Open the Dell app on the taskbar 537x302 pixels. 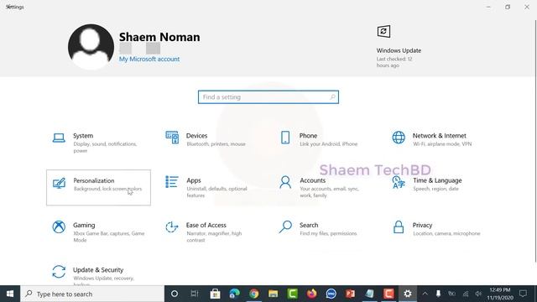click(x=331, y=294)
